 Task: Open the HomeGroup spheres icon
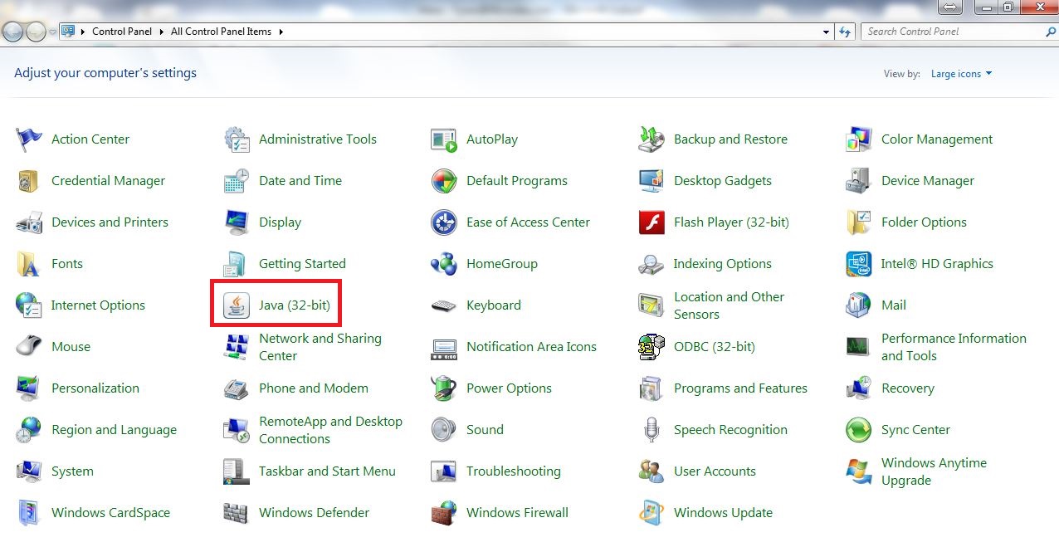click(x=444, y=264)
